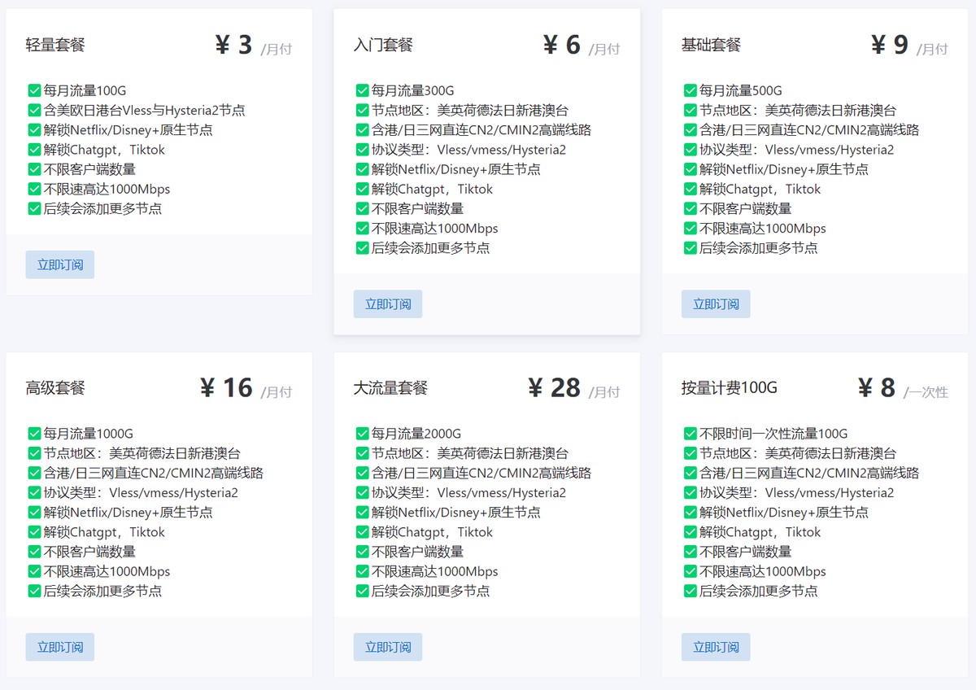Click the checkmark next to 每月流量2000G in 大流量套餐
Screen dimensions: 976x690
(x=362, y=433)
